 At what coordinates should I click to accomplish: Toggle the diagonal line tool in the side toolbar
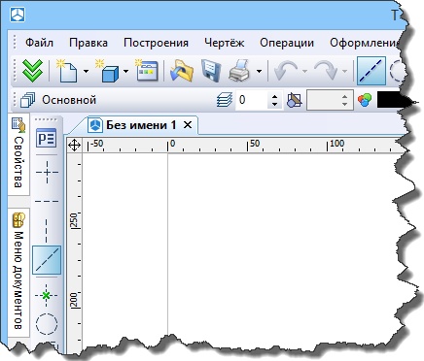click(x=47, y=260)
